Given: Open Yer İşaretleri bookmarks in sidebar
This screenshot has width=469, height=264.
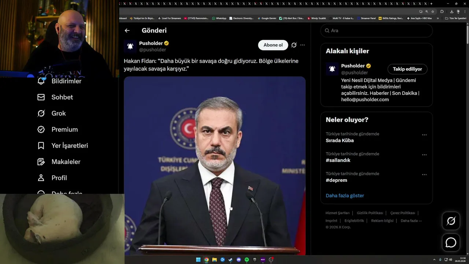Looking at the screenshot, I should (63, 146).
